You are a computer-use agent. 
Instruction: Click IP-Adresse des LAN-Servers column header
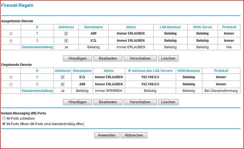150,71
